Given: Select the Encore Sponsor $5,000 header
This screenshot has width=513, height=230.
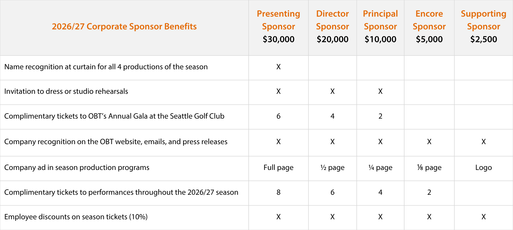Looking at the screenshot, I should (x=429, y=26).
